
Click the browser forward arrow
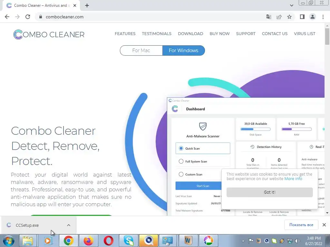pyautogui.click(x=17, y=17)
